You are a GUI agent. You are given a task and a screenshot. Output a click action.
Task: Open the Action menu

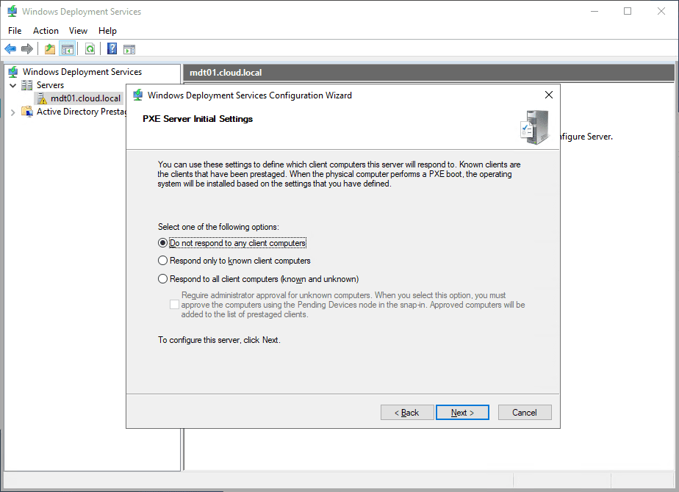(46, 31)
